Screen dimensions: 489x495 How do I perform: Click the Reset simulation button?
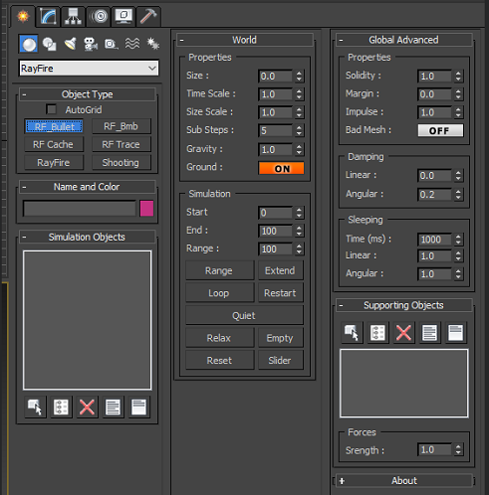click(219, 361)
